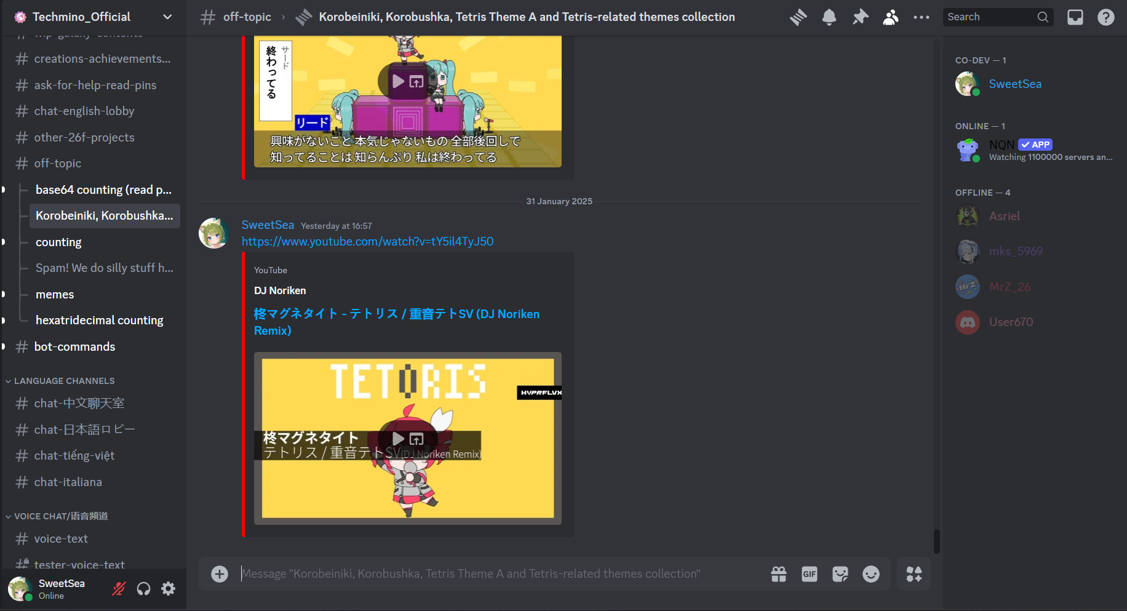Click SweetSea message avatar

[x=213, y=233]
